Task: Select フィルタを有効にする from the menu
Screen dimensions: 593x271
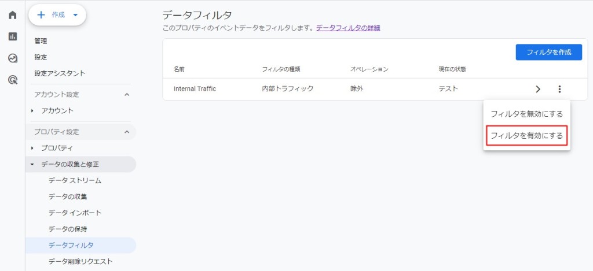Action: (x=526, y=136)
